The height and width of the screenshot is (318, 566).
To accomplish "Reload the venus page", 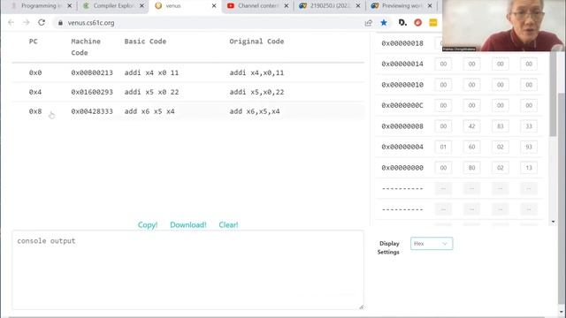I will pos(42,23).
